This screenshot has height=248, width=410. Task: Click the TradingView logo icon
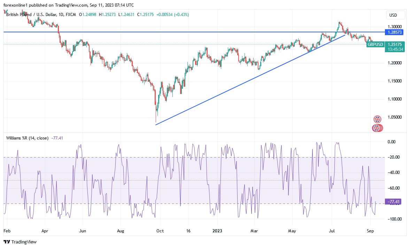(7, 242)
